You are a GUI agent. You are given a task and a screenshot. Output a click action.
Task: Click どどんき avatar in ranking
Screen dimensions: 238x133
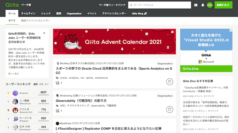(15, 110)
